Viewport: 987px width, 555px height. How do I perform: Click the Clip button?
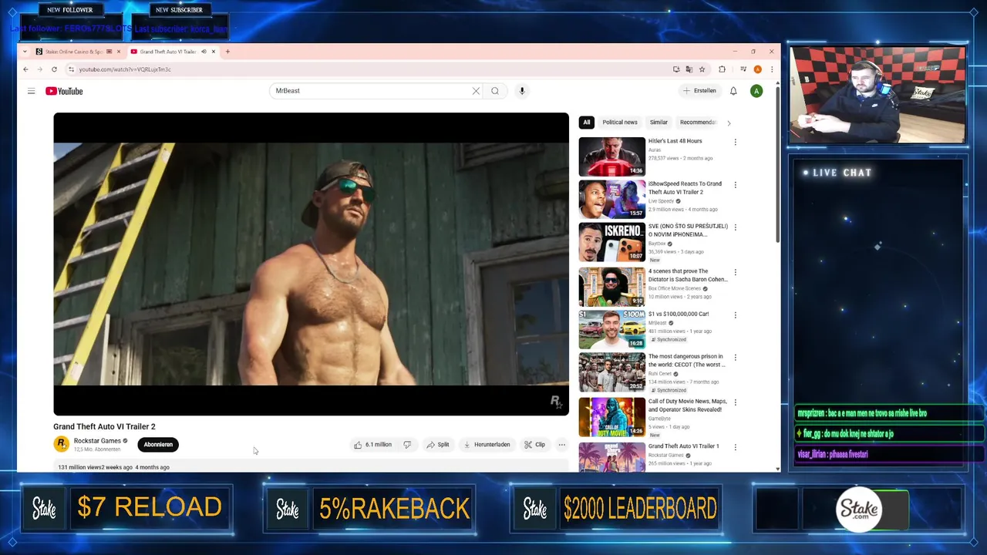coord(534,445)
